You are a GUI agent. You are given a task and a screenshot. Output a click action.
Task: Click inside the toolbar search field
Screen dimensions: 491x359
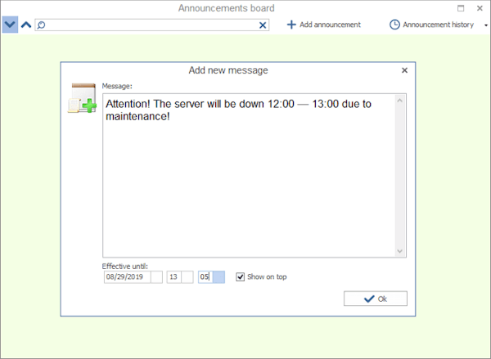point(152,25)
